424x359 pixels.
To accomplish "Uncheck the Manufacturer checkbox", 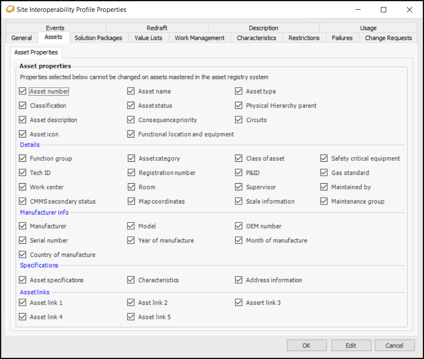I will click(x=23, y=226).
